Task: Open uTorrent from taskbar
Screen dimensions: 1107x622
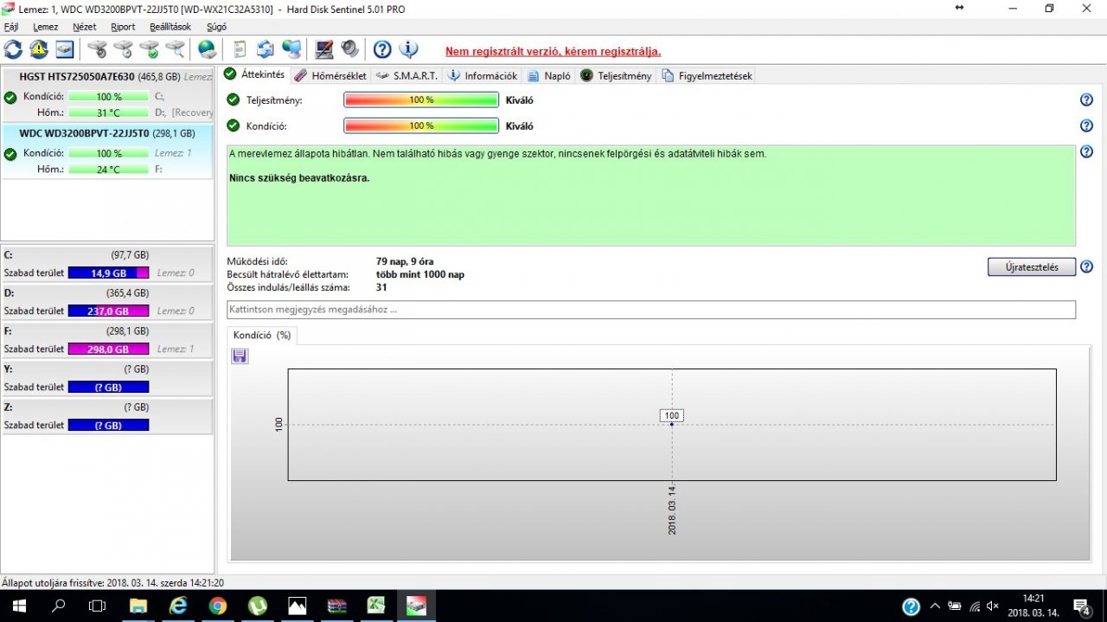Action: 258,606
